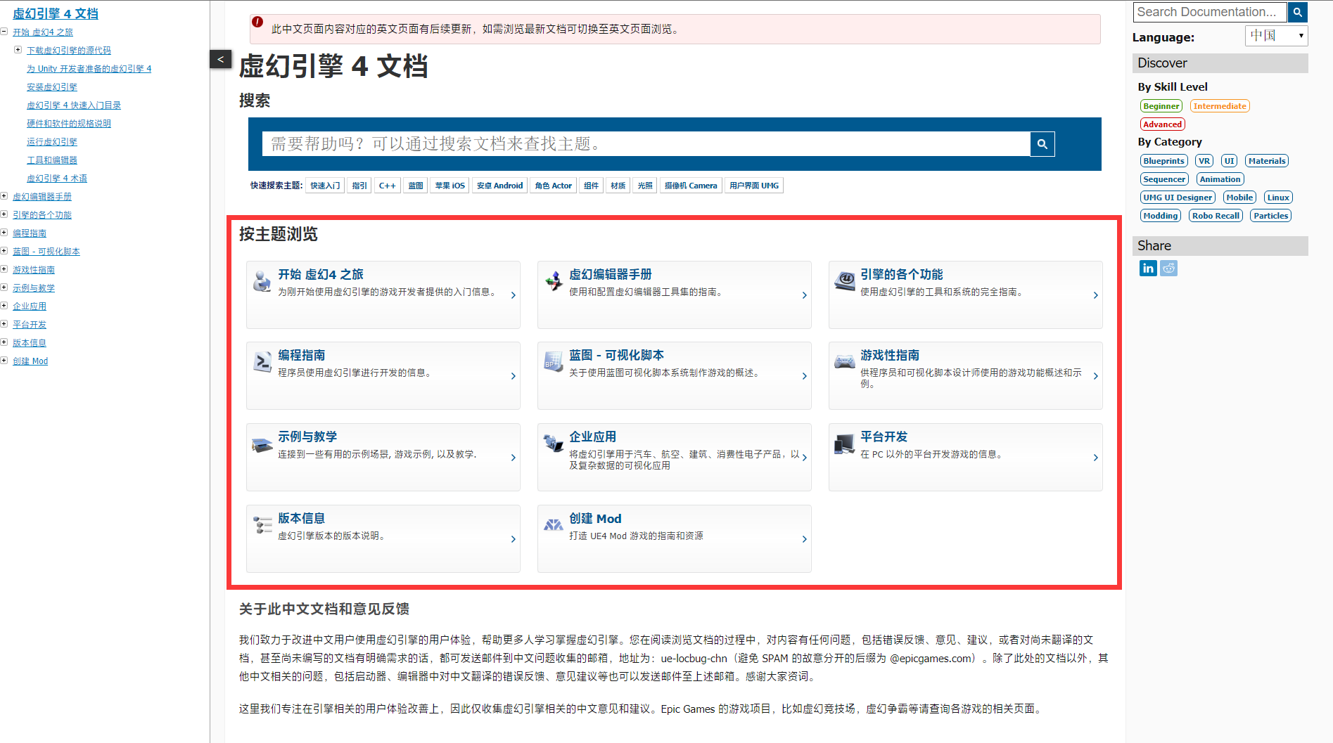Click the arrow on the 示例与教学 card
1333x743 pixels.
[514, 458]
